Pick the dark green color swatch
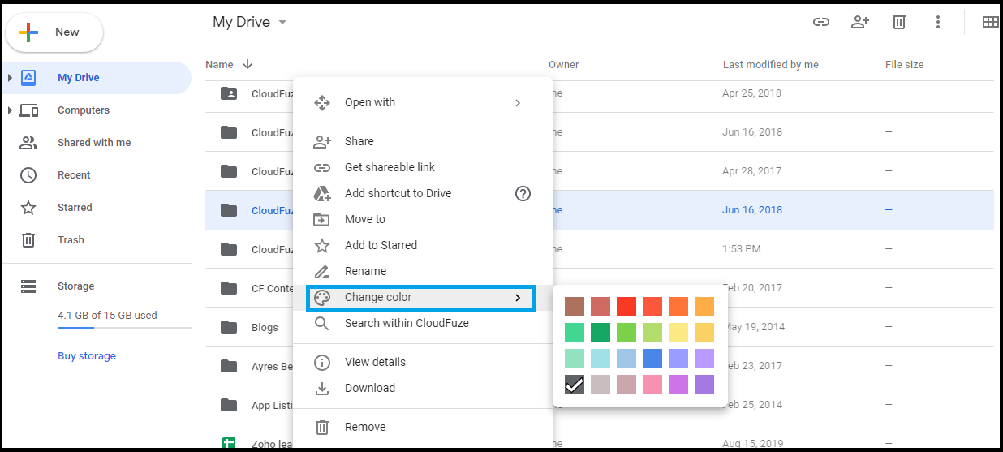Viewport: 1003px width, 452px height. pos(601,333)
